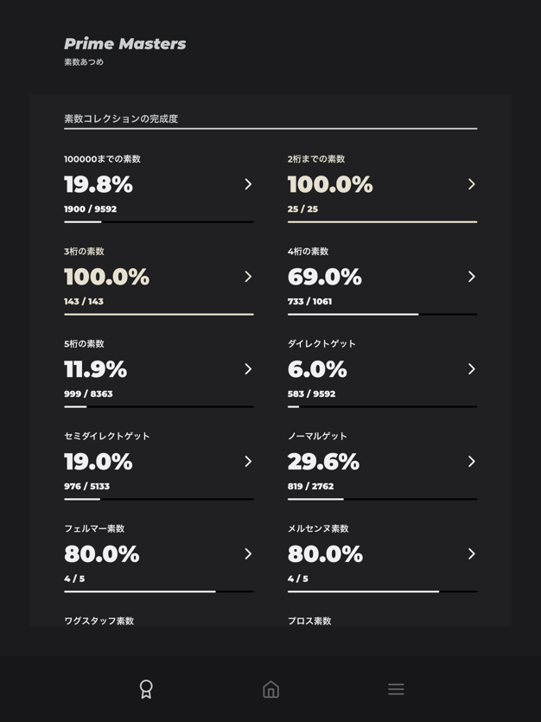This screenshot has height=722, width=541.
Task: Tap the セミダイレクトゲット chevron arrow
Action: [x=248, y=462]
